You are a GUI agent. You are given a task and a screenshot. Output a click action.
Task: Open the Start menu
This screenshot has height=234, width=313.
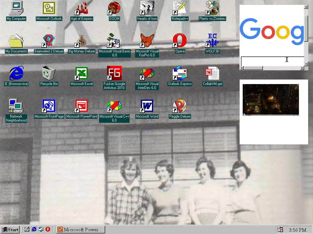click(10, 230)
